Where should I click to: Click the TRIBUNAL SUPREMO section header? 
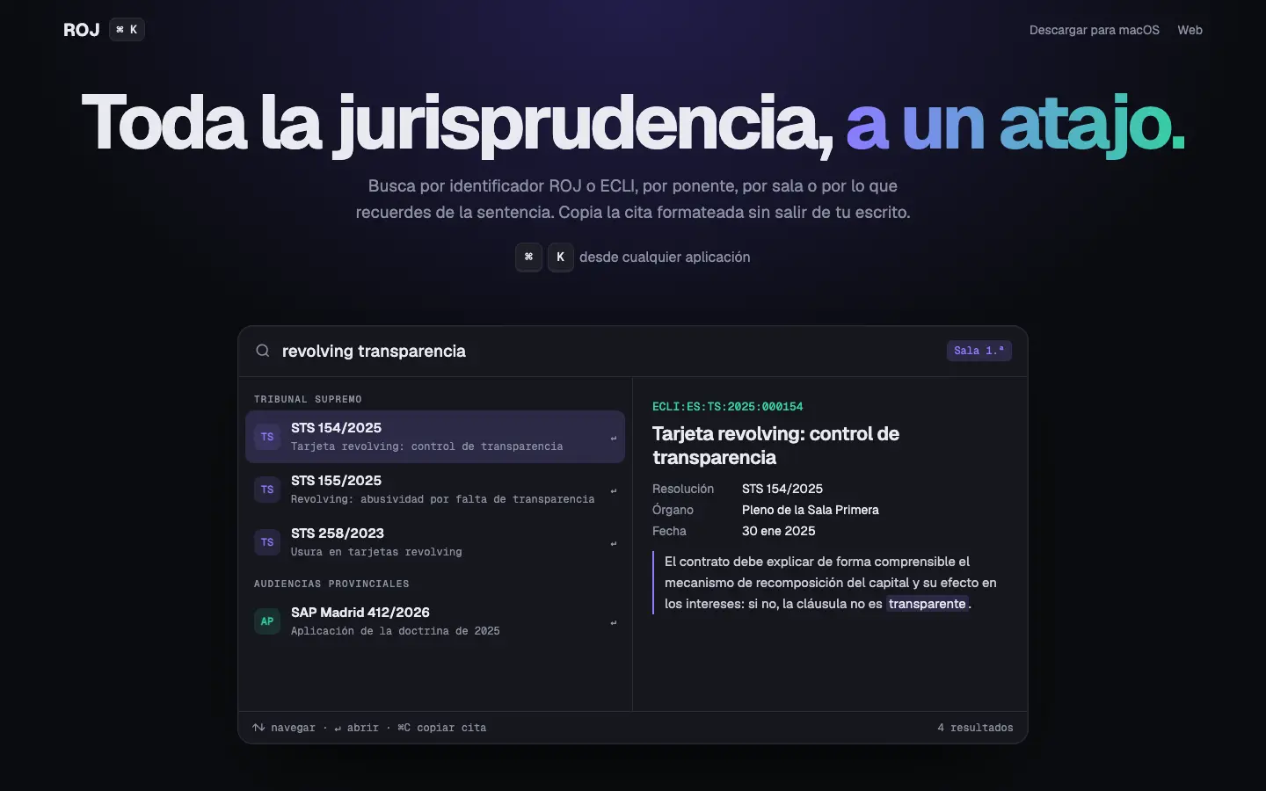click(308, 399)
